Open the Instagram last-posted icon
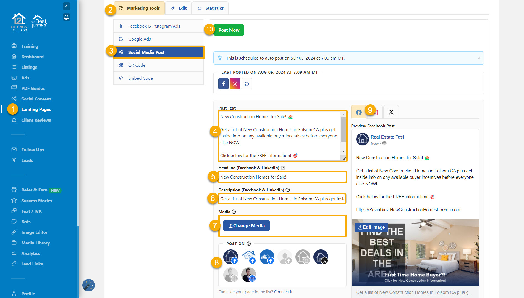 (x=235, y=84)
